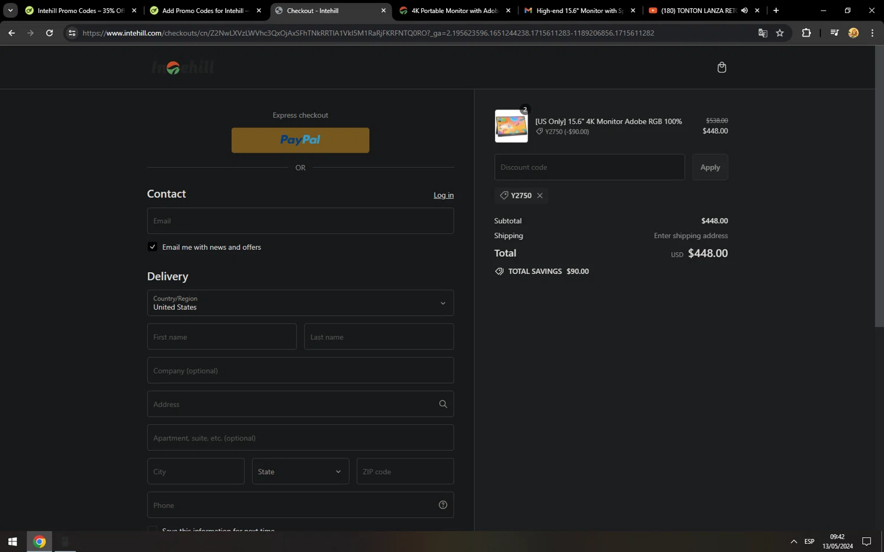Open the notification center icon
The height and width of the screenshot is (552, 884).
866,541
